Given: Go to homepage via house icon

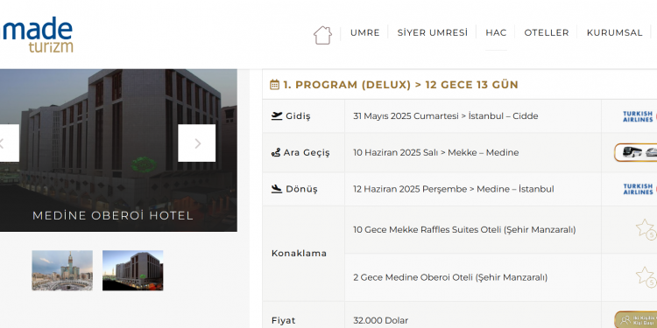Looking at the screenshot, I should pyautogui.click(x=322, y=35).
